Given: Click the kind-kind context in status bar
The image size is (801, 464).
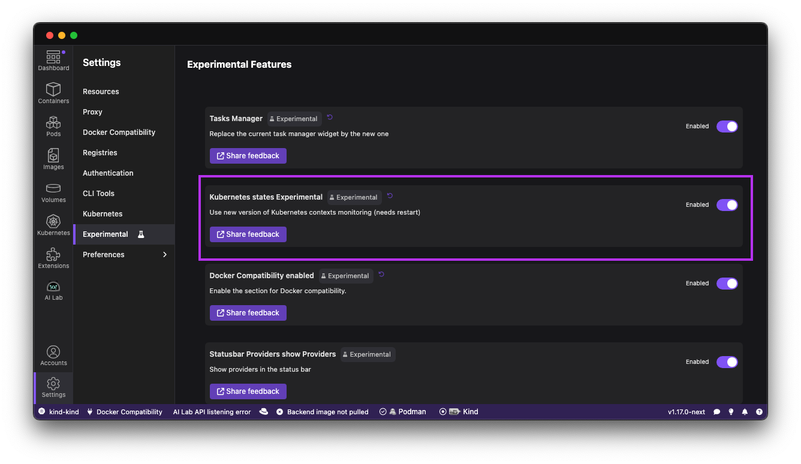Looking at the screenshot, I should tap(59, 412).
